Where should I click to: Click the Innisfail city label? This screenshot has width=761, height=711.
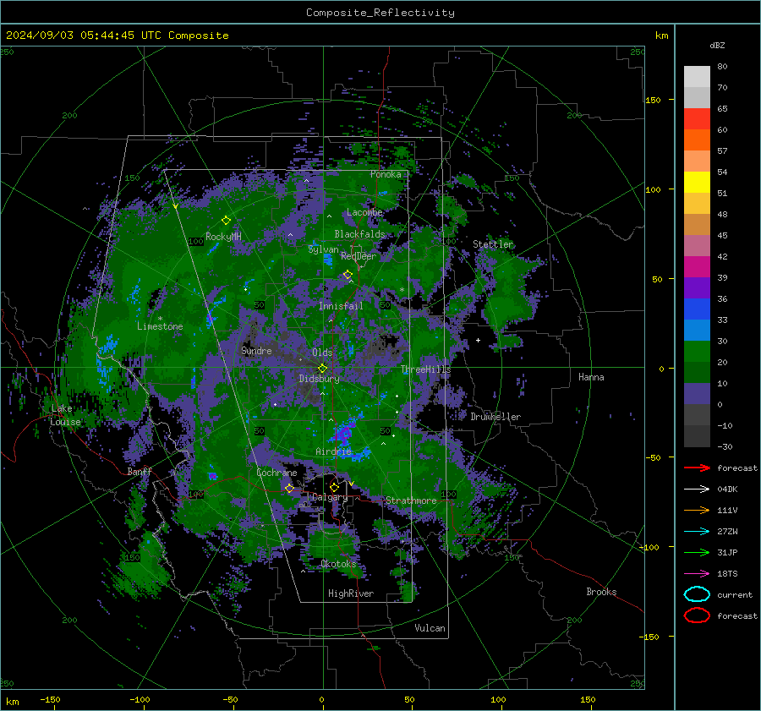(341, 306)
